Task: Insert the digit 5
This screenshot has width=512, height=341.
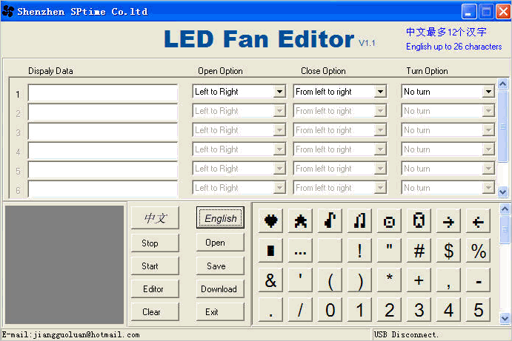Action: [x=479, y=309]
